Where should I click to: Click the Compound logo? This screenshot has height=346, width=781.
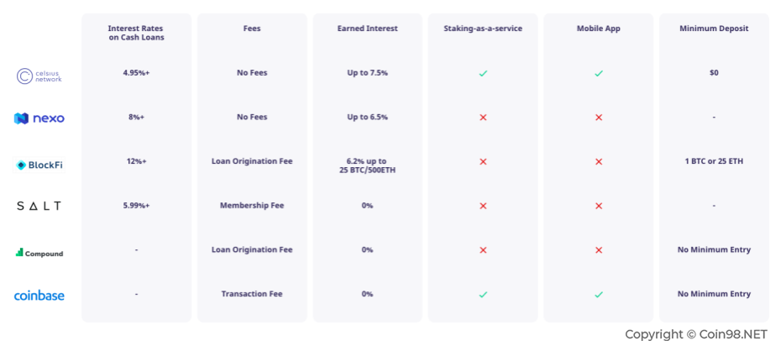click(39, 253)
